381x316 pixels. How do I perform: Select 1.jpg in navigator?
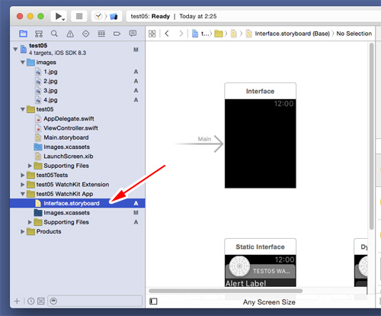(50, 72)
